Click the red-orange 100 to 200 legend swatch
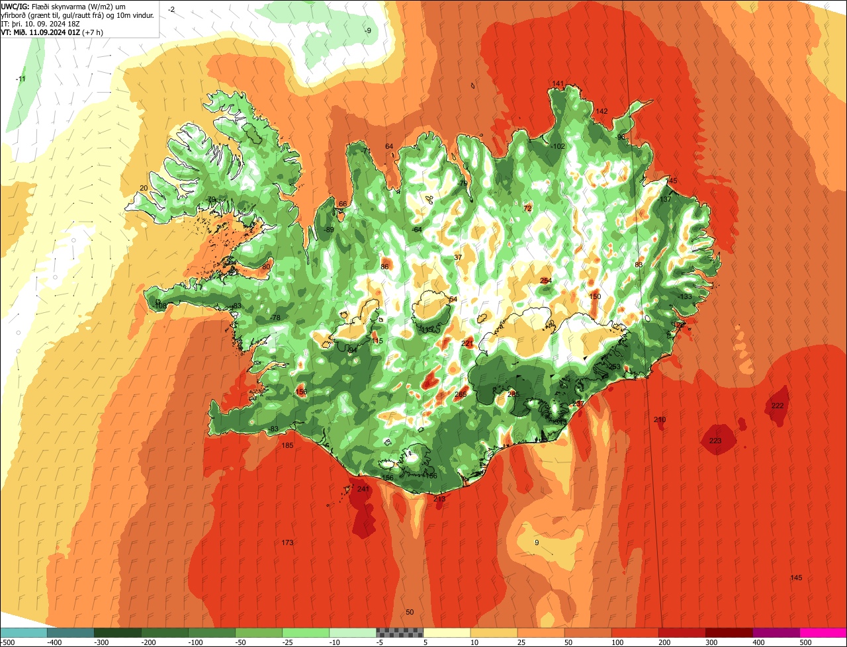The width and height of the screenshot is (847, 647). [x=634, y=632]
